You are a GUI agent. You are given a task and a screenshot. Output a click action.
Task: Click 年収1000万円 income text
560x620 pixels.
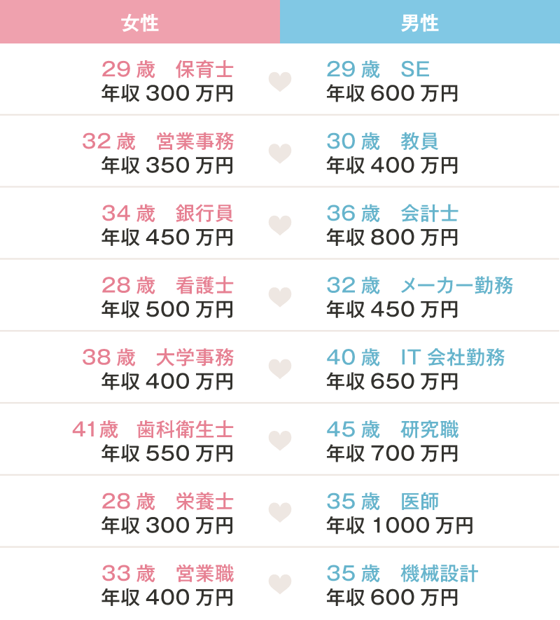[400, 525]
